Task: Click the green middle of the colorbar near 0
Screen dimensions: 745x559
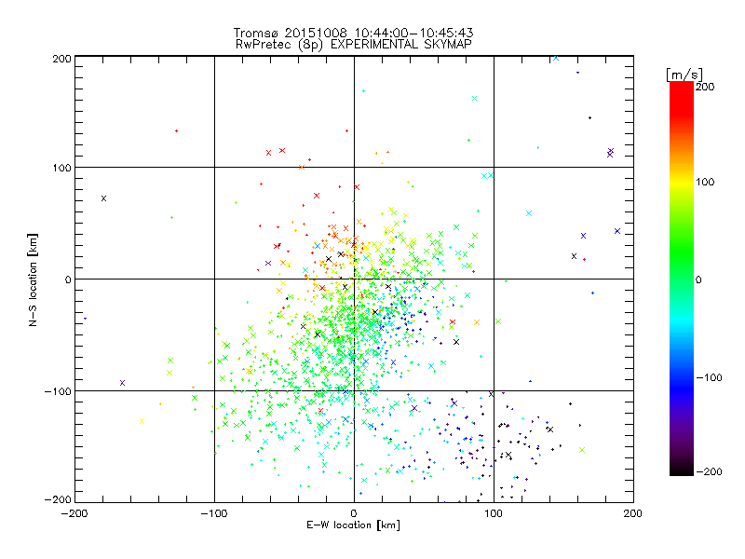Action: pos(682,279)
